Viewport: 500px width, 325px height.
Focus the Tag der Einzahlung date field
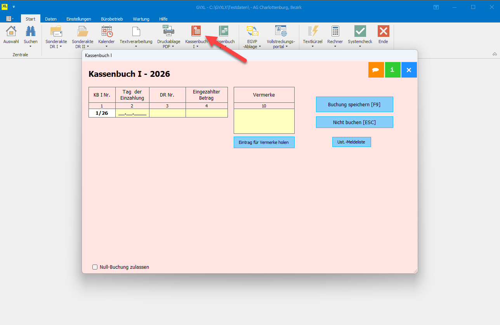pyautogui.click(x=132, y=113)
